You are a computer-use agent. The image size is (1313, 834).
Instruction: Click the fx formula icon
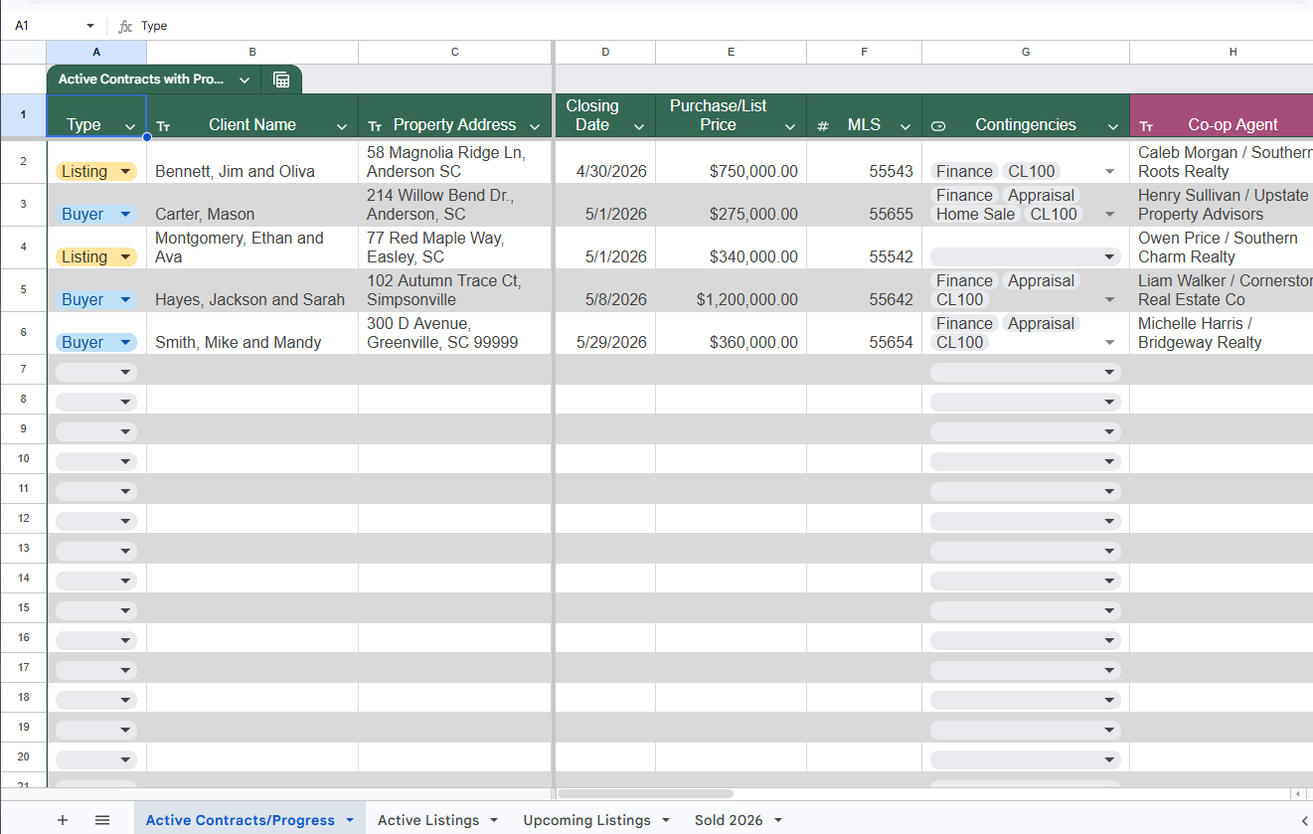point(125,26)
